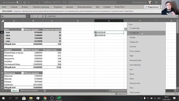Click the insert function fx icon
The image size is (179, 101).
43,16
